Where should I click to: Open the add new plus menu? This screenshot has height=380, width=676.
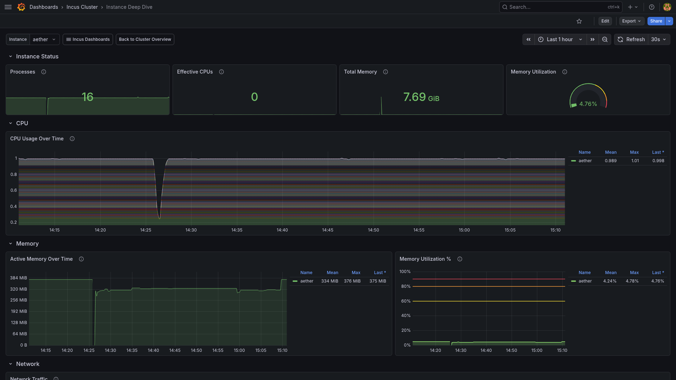633,7
